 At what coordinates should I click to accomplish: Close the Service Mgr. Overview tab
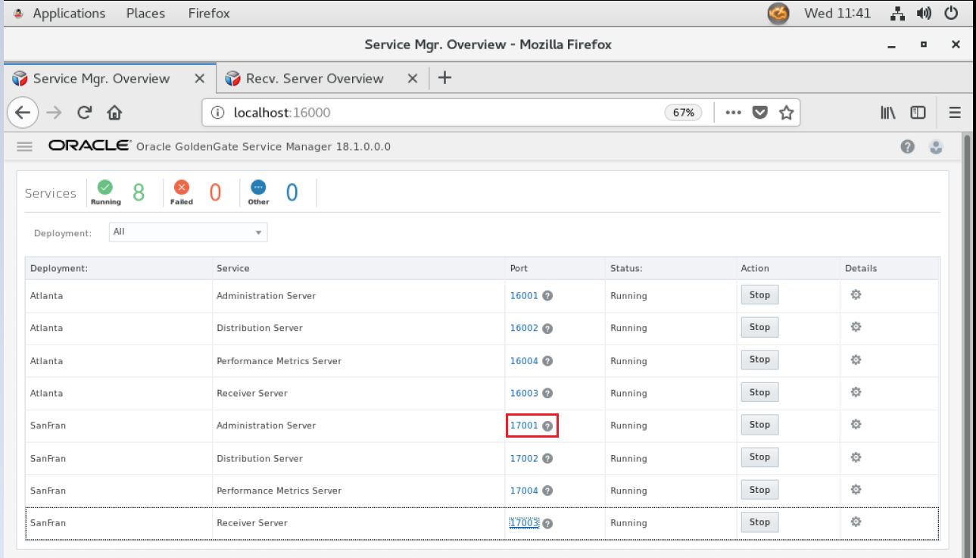click(200, 79)
